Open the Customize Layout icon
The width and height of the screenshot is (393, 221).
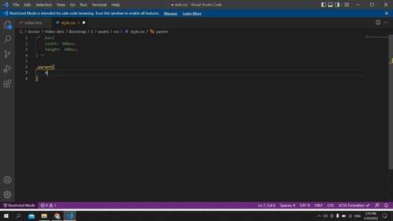point(346,5)
